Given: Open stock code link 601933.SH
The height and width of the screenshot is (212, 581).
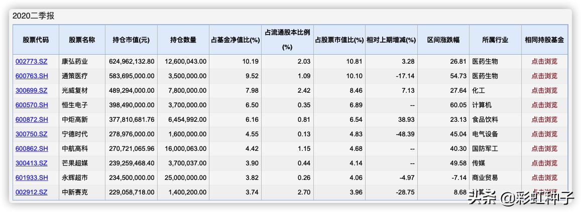Looking at the screenshot, I should pyautogui.click(x=32, y=177).
